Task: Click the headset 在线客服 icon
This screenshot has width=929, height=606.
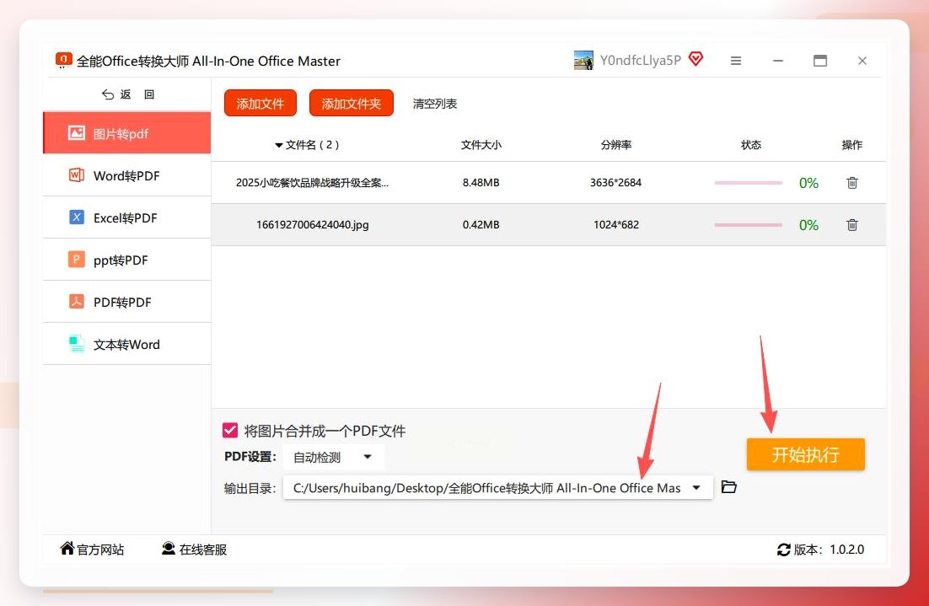Action: point(169,548)
